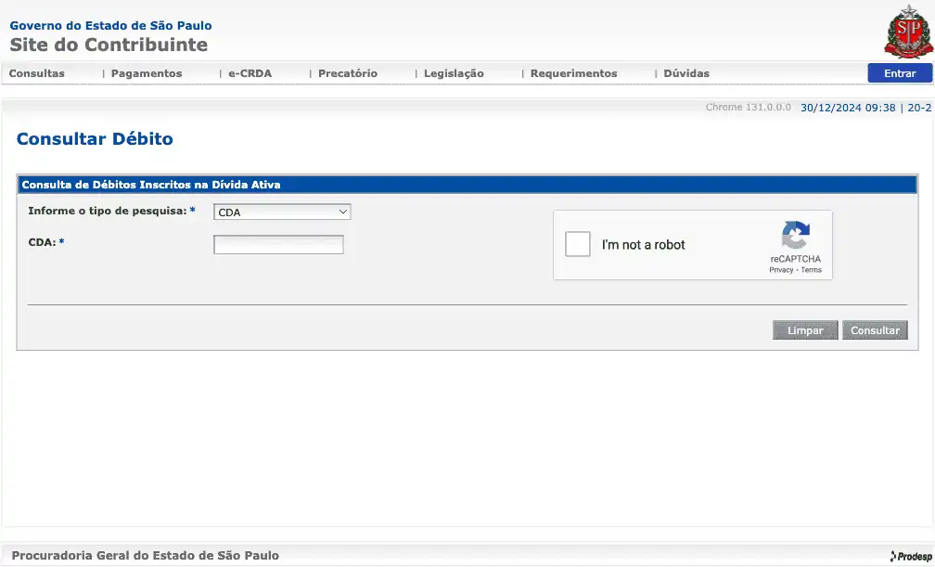
Task: Open the Requerimentos menu
Action: (573, 73)
